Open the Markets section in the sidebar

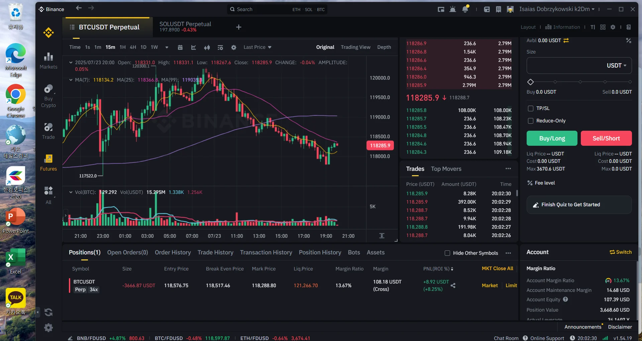pos(48,61)
